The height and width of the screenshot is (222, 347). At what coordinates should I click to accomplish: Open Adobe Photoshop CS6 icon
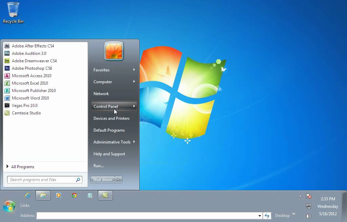(7, 68)
